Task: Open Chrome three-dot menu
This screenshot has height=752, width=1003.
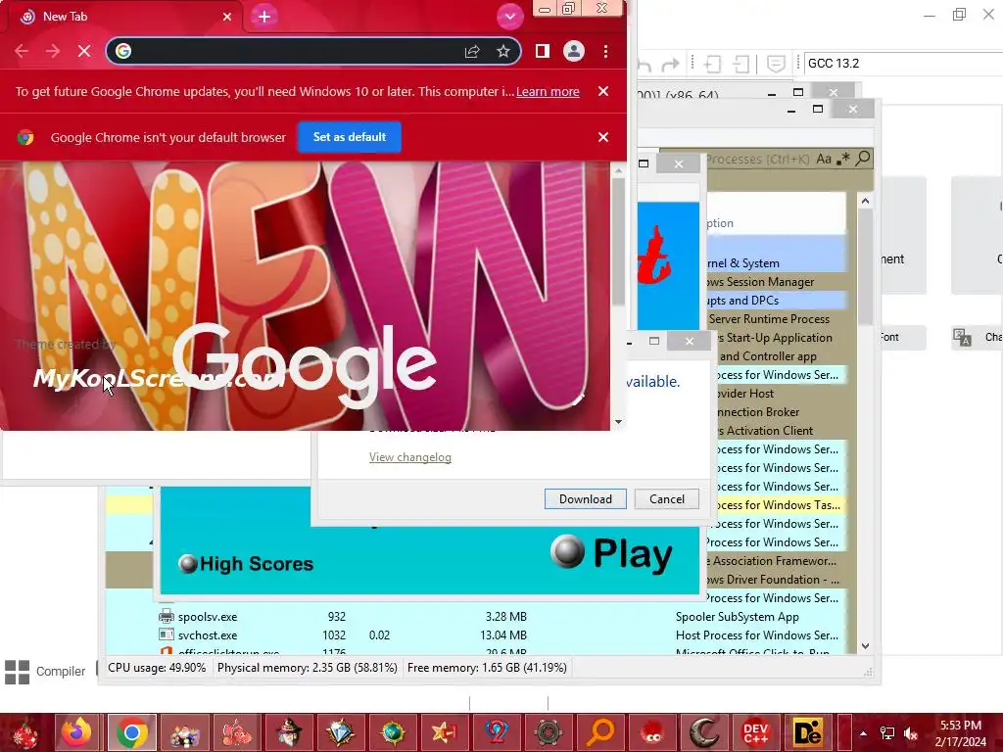Action: point(605,51)
